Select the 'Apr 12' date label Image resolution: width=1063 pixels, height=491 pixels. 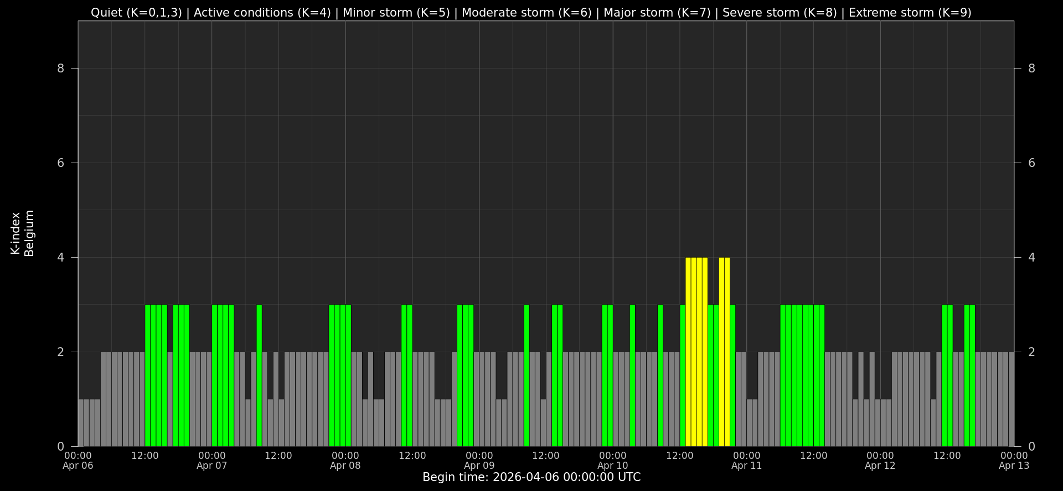[880, 466]
